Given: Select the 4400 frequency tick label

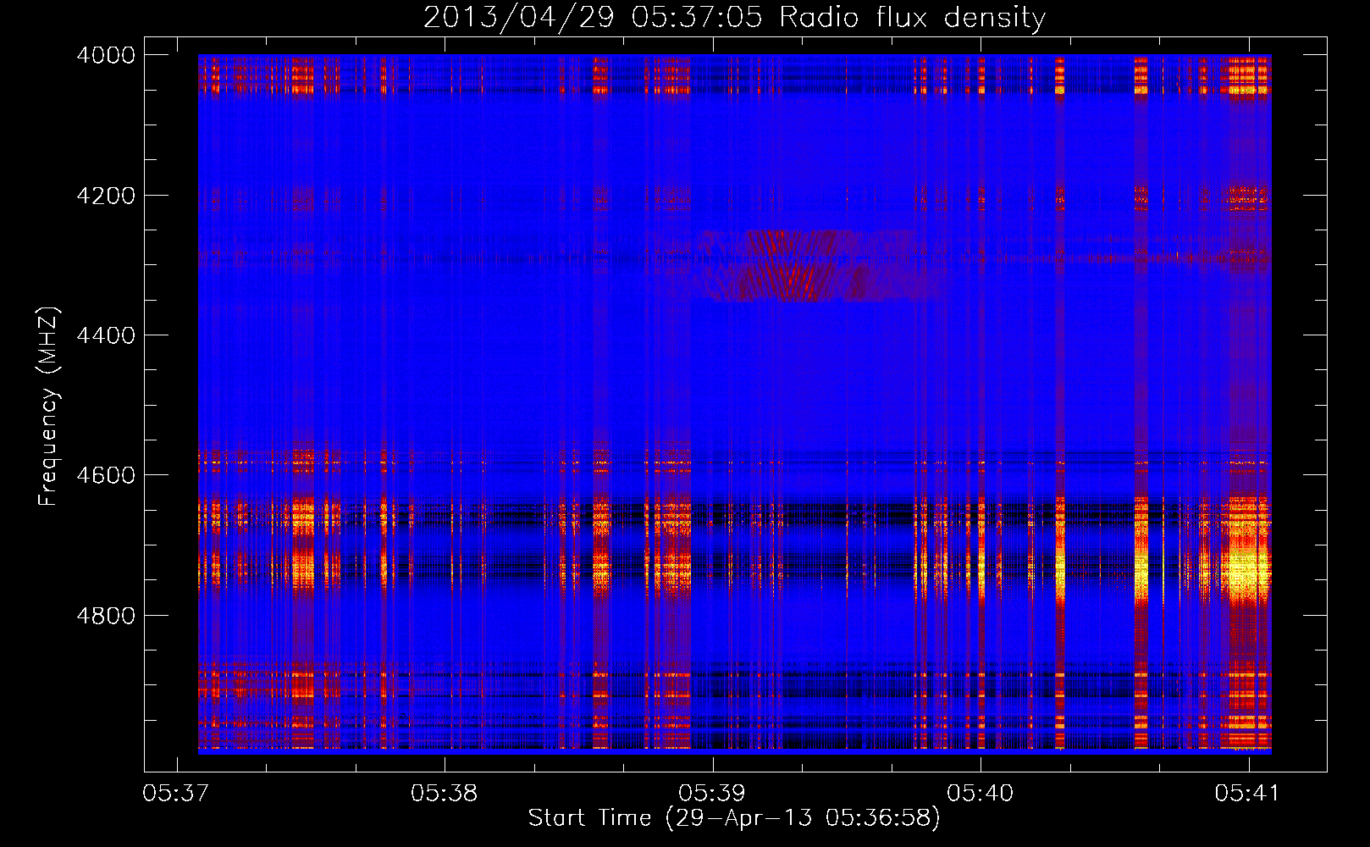Looking at the screenshot, I should [x=106, y=335].
